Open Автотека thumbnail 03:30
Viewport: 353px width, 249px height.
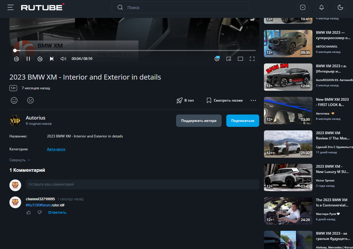[x=288, y=110]
